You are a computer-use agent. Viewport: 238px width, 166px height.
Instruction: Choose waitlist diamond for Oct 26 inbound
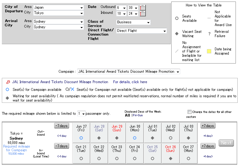[x=170, y=159]
